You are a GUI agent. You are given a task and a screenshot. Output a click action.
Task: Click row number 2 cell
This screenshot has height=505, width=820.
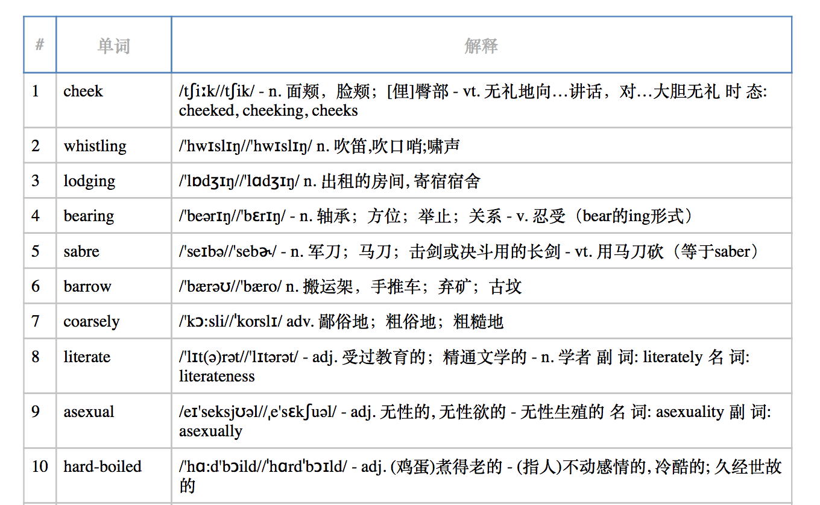point(40,145)
